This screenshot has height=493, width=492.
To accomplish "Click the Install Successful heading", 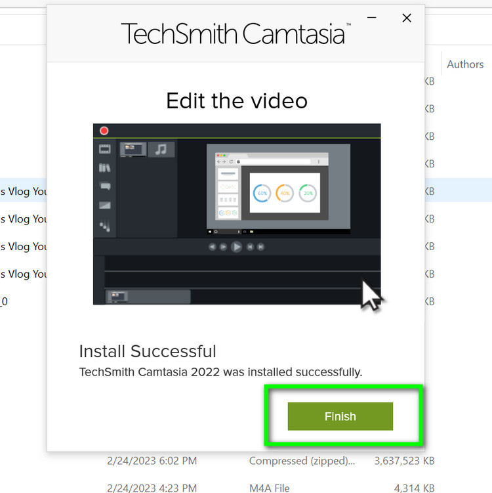I will click(148, 351).
